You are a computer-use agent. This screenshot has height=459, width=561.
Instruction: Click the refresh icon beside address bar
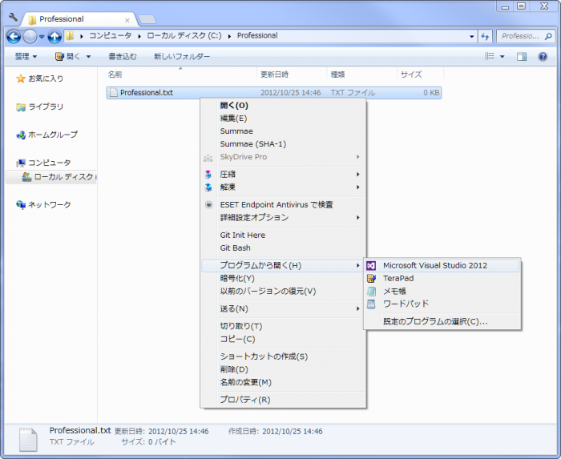[485, 36]
